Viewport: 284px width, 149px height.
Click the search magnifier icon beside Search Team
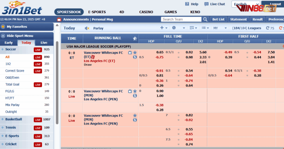tap(205, 19)
